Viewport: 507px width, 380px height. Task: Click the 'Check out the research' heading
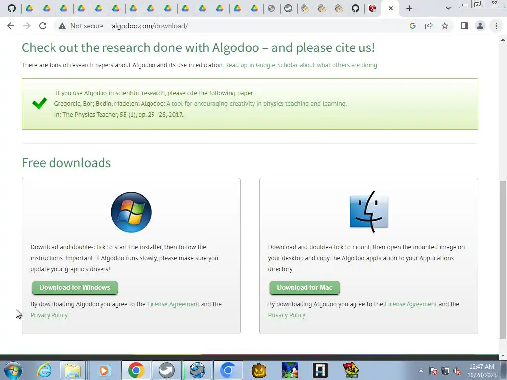click(x=198, y=47)
